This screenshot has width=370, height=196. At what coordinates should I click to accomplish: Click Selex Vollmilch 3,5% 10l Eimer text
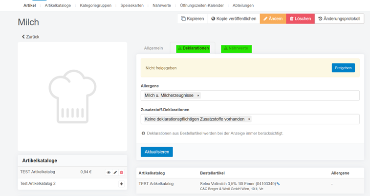[x=238, y=183]
